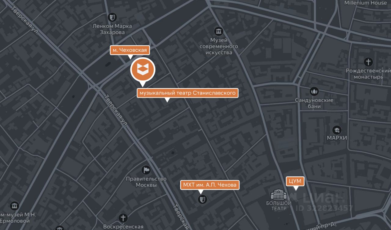Select the Большой театр building icon
Image resolution: width=391 pixels, height=230 pixels.
(x=277, y=194)
